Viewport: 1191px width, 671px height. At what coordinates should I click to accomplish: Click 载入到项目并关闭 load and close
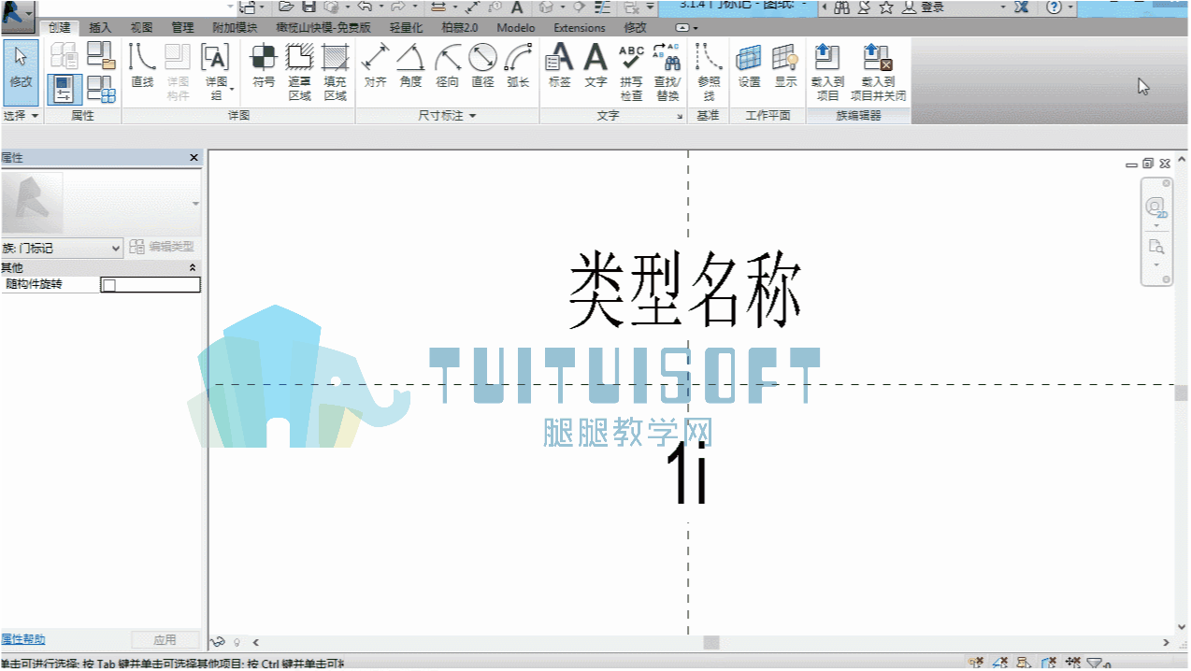(878, 72)
